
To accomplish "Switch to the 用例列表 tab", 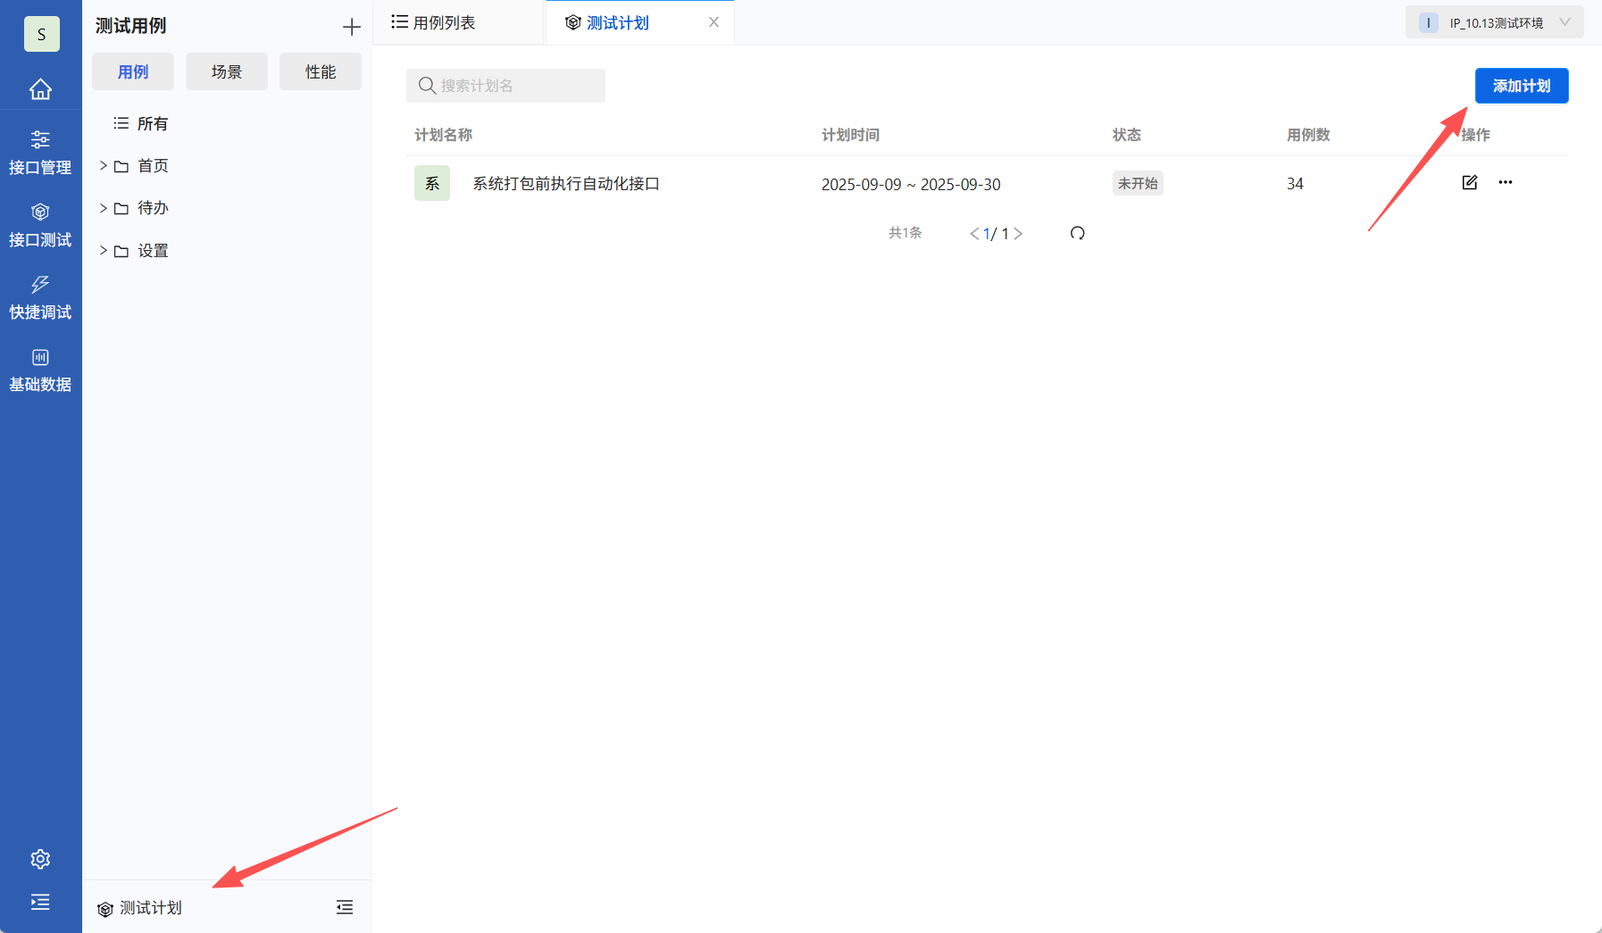I will (x=445, y=21).
